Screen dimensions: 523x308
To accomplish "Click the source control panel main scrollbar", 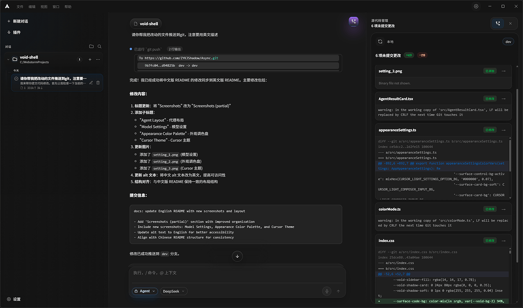I will coord(517,175).
